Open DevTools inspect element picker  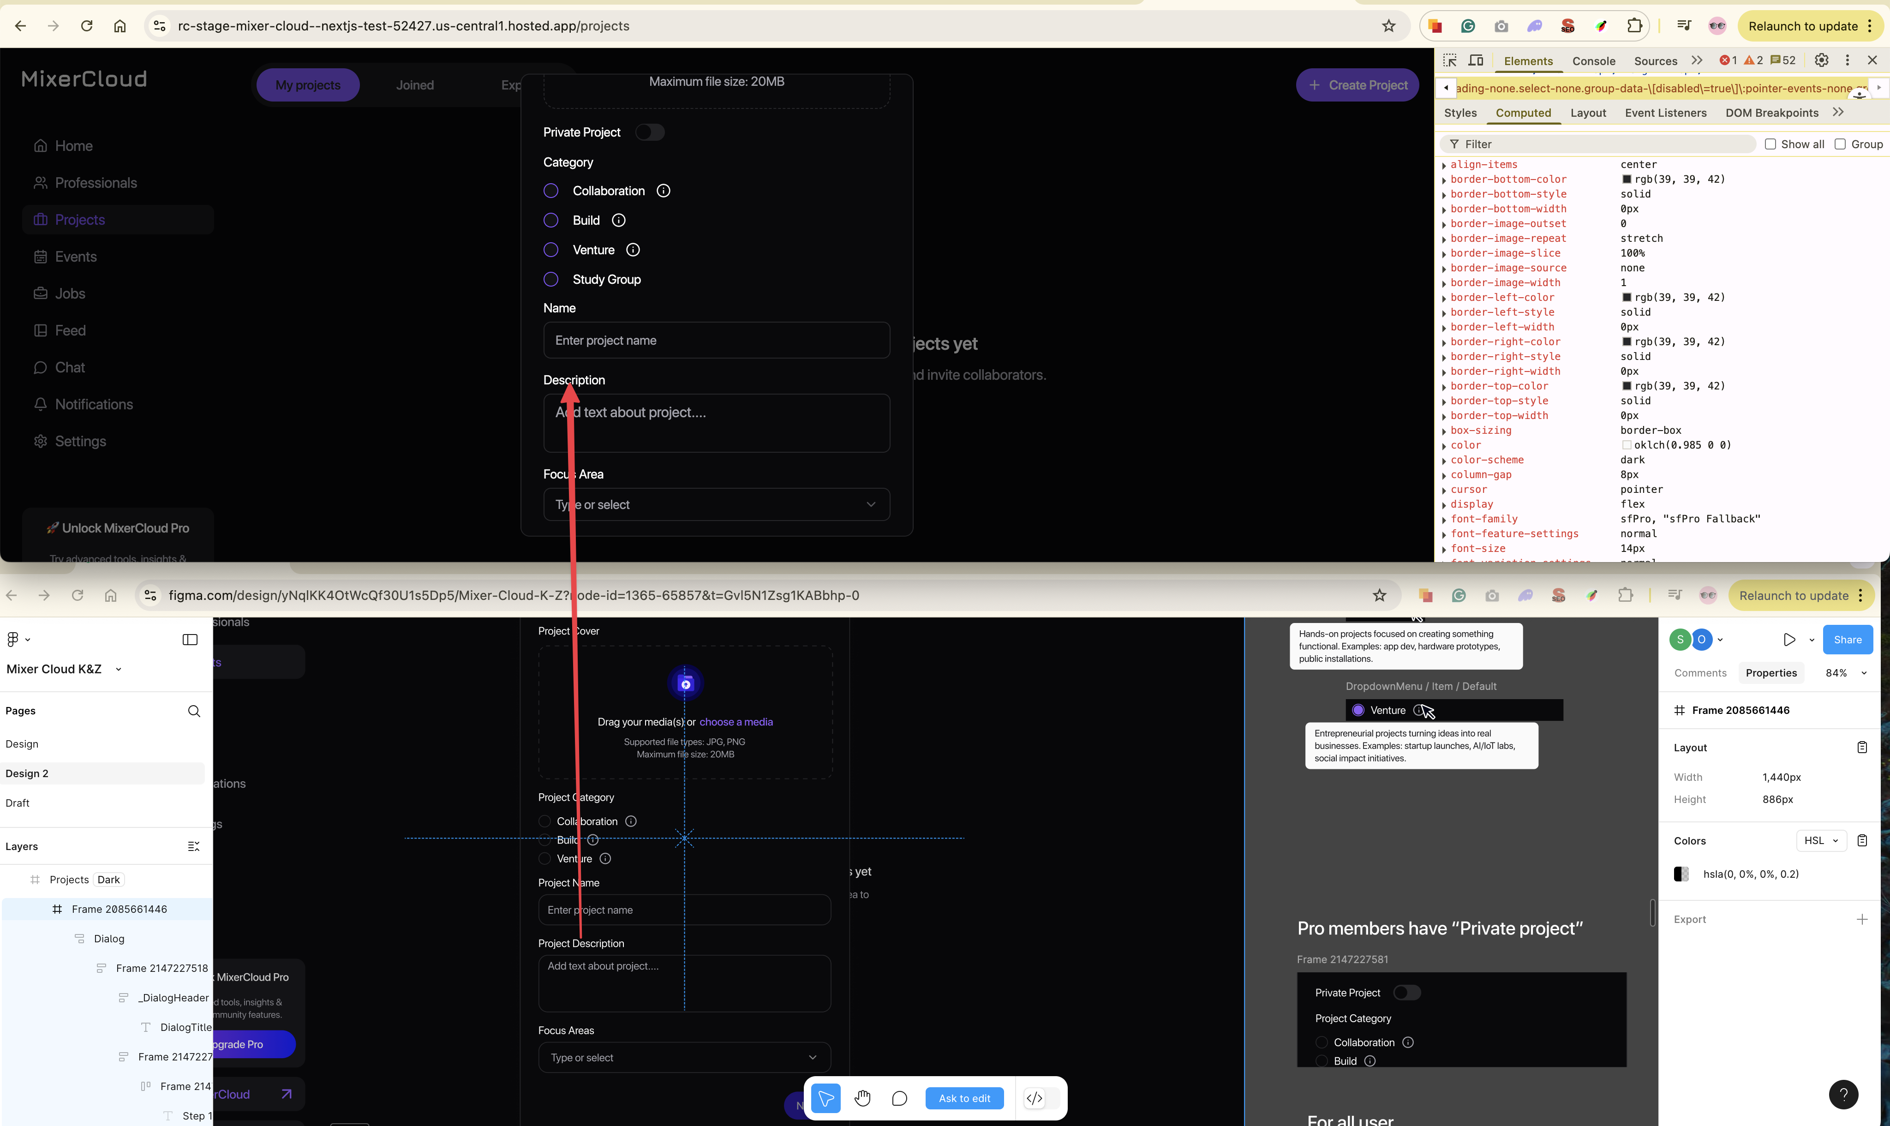click(x=1450, y=61)
